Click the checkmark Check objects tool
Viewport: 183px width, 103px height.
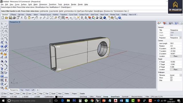tap(6, 84)
